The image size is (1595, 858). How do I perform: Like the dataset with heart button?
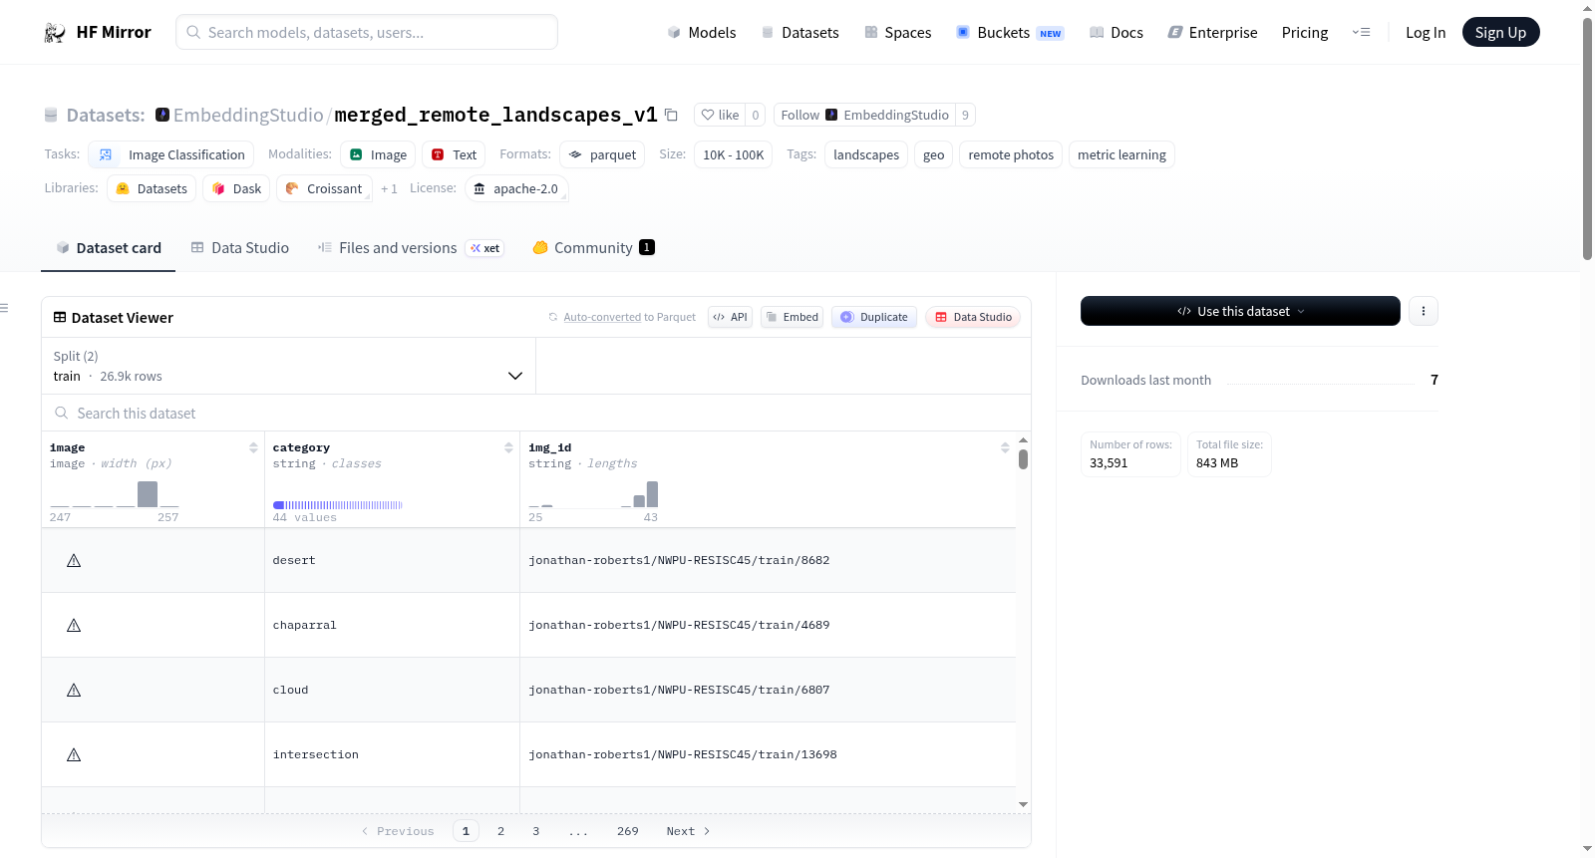720,116
